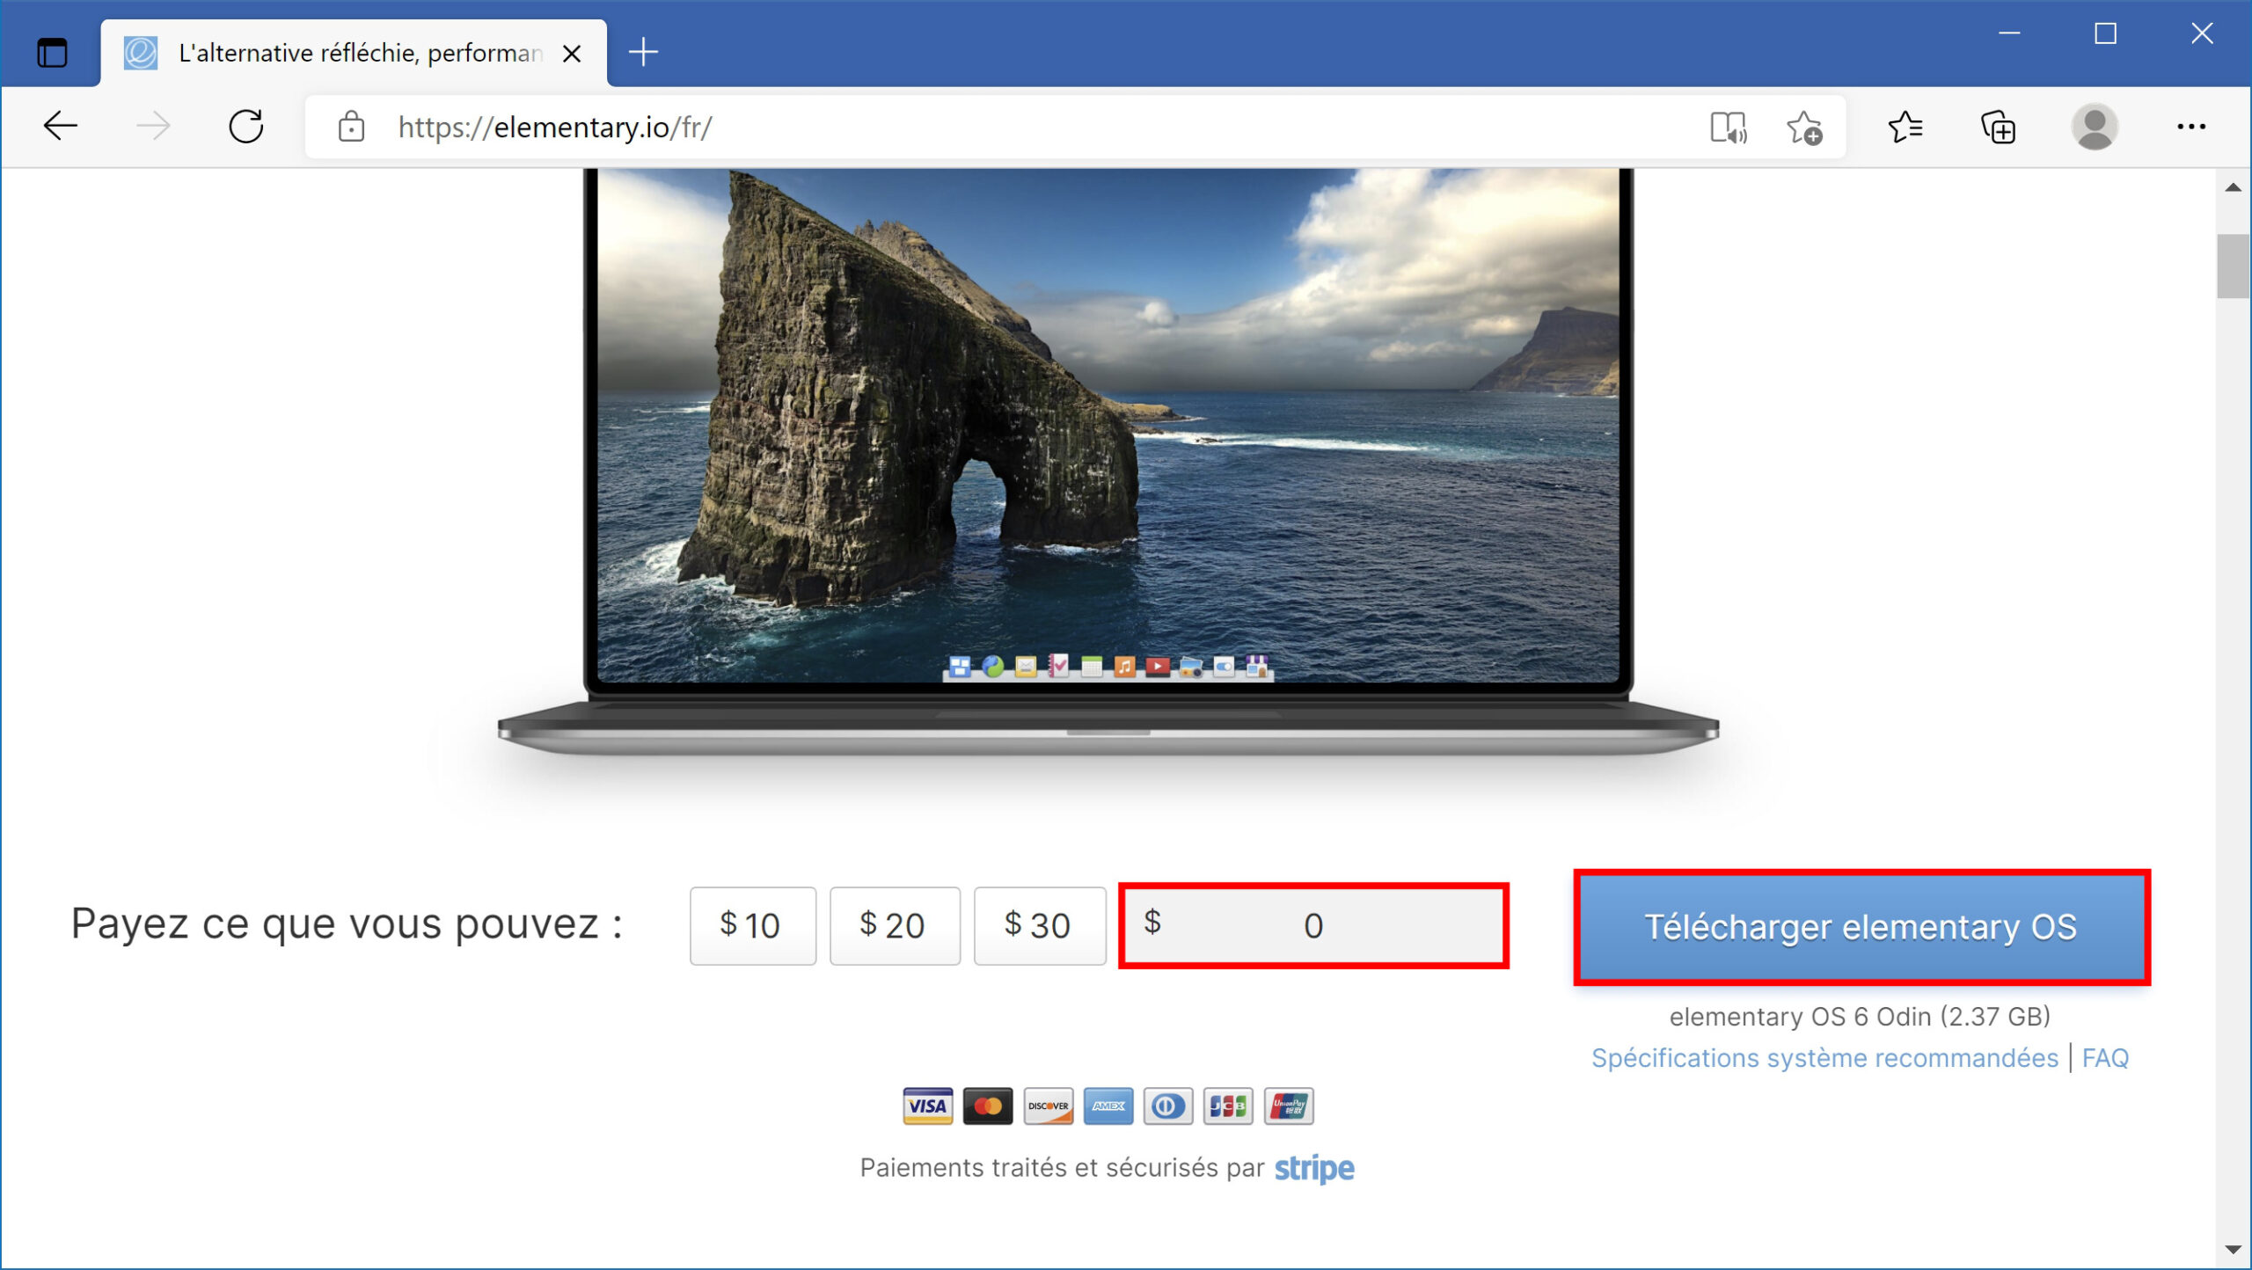Click the elementary OS 6 Odin text
The height and width of the screenshot is (1270, 2252).
(1860, 1017)
